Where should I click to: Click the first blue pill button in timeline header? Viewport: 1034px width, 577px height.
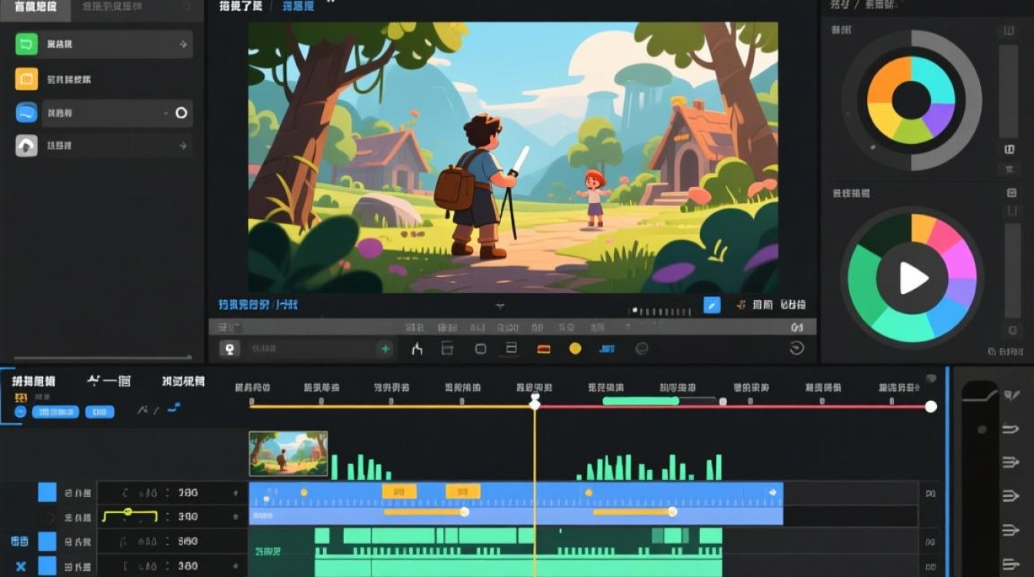click(55, 412)
